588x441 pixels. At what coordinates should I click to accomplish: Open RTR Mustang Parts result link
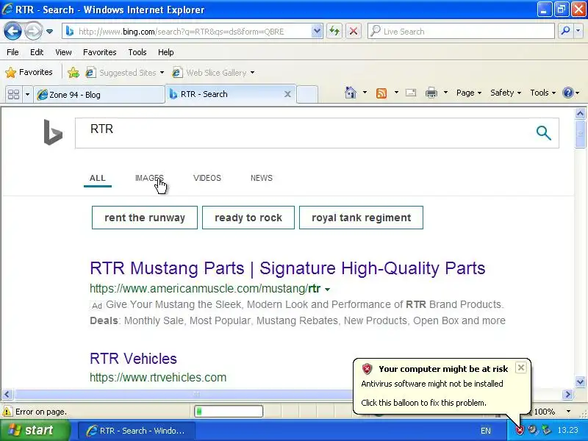tap(287, 268)
